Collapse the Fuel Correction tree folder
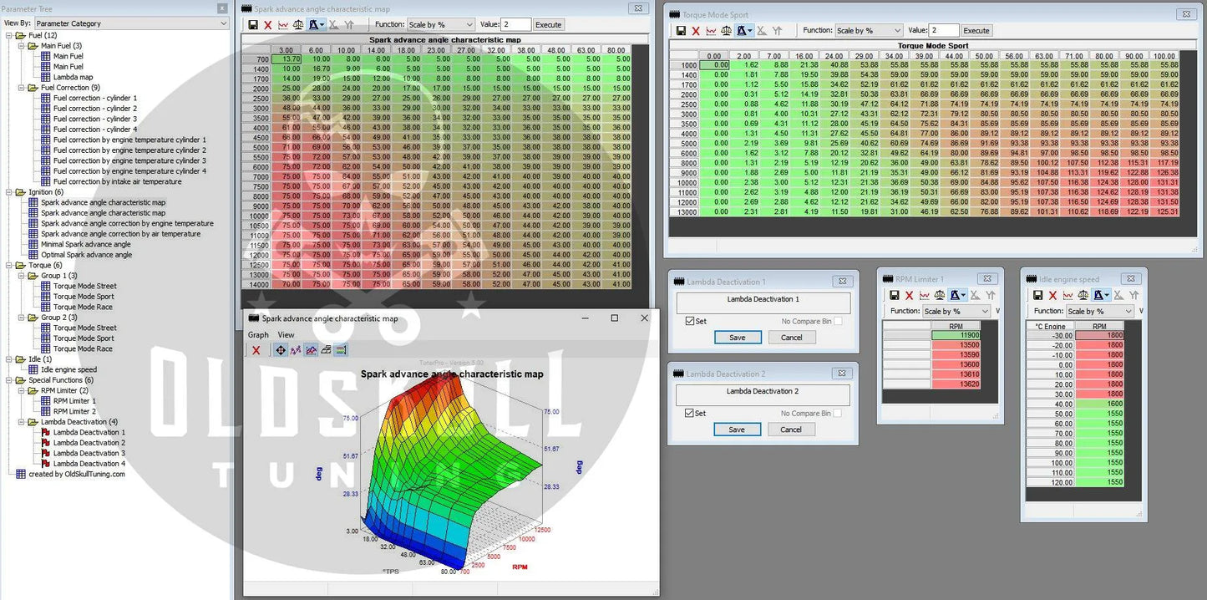 pyautogui.click(x=23, y=88)
